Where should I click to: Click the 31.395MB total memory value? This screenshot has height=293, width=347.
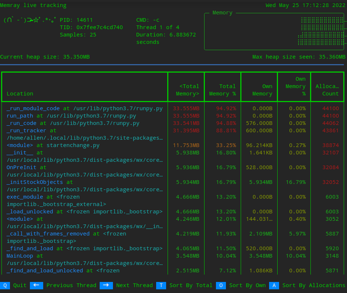(x=186, y=130)
